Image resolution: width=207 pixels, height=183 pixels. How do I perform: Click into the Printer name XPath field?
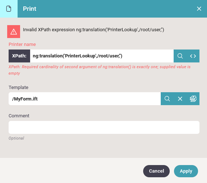pos(102,56)
